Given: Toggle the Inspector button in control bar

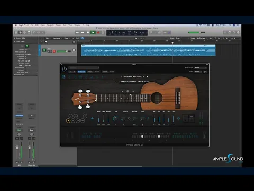Looking at the screenshot, I should 20,32.
